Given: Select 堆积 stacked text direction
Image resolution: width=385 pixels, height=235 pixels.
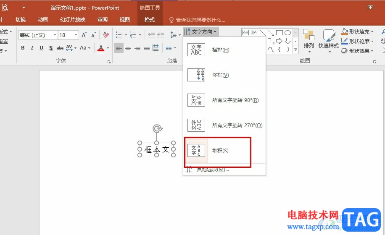Looking at the screenshot, I should [224, 151].
